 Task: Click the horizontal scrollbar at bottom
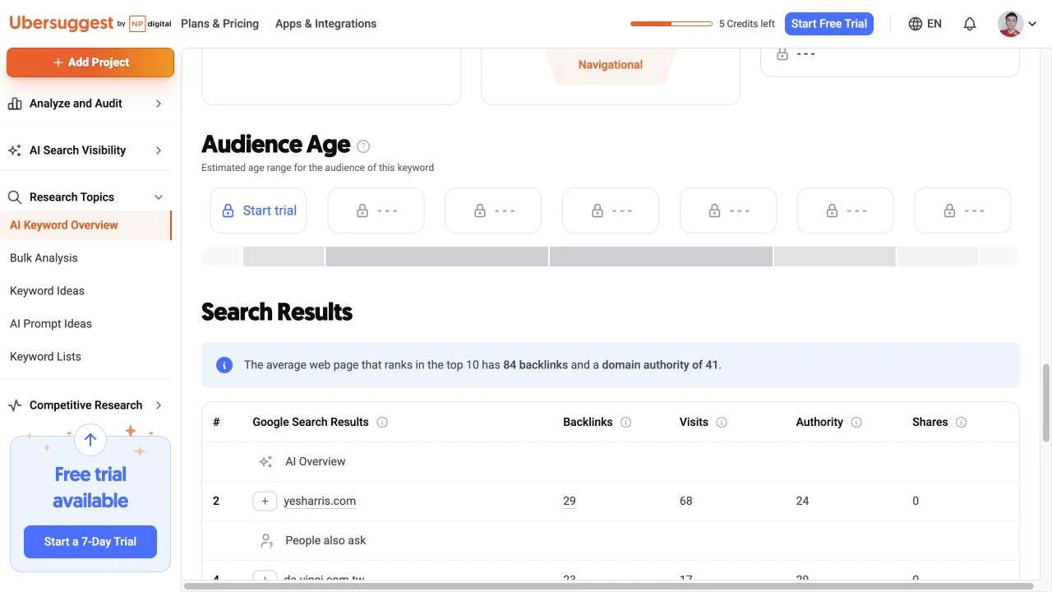(x=608, y=586)
